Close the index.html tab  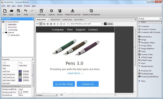click(x=48, y=20)
